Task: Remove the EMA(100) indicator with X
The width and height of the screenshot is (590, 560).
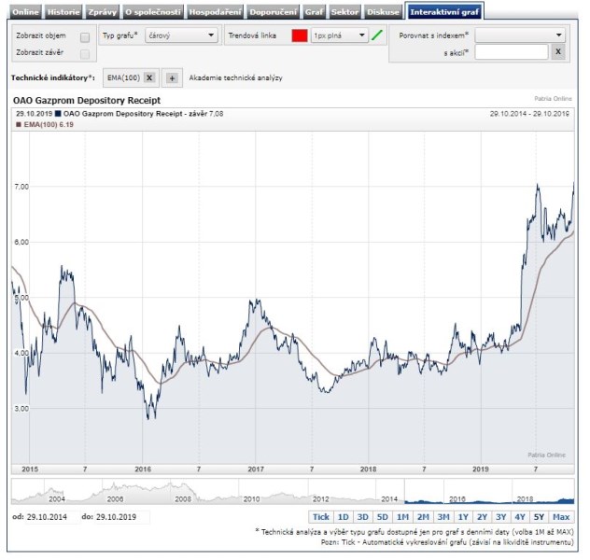Action: click(149, 77)
